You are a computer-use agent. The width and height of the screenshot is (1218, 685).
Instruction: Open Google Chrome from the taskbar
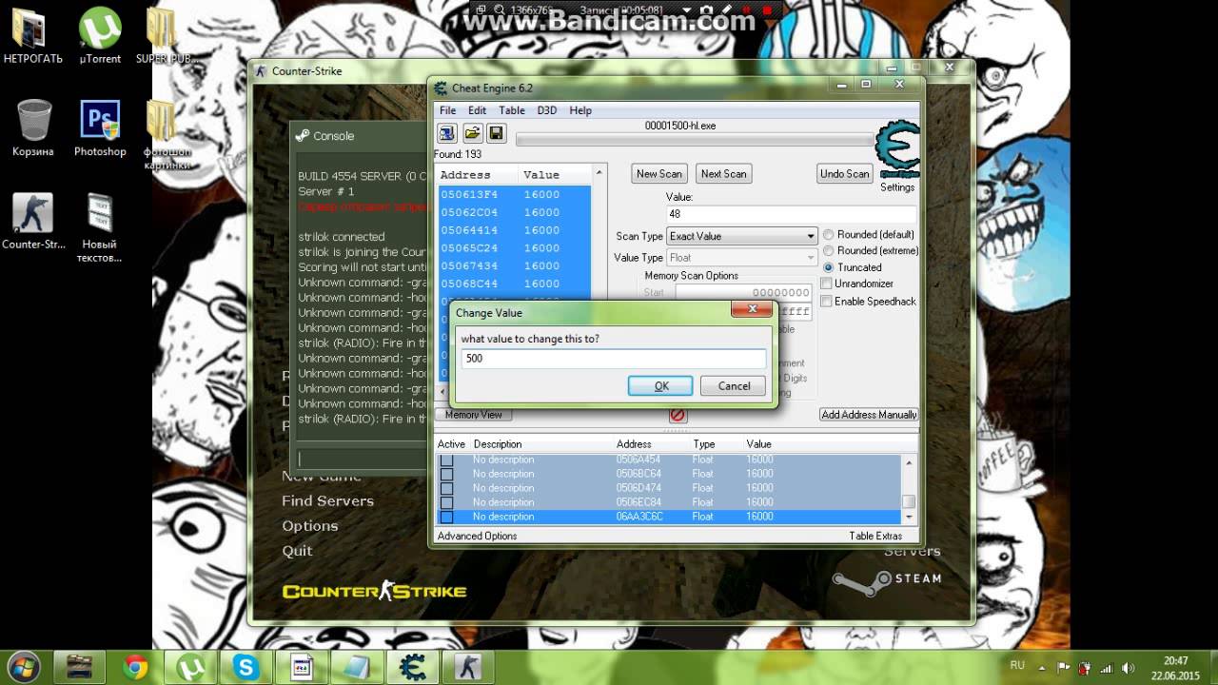coord(135,667)
